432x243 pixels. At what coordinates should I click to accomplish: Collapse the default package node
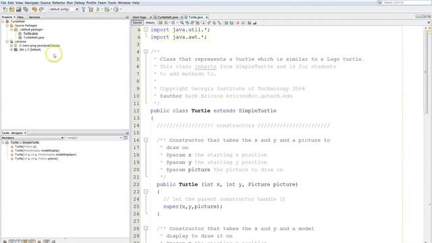(x=11, y=30)
